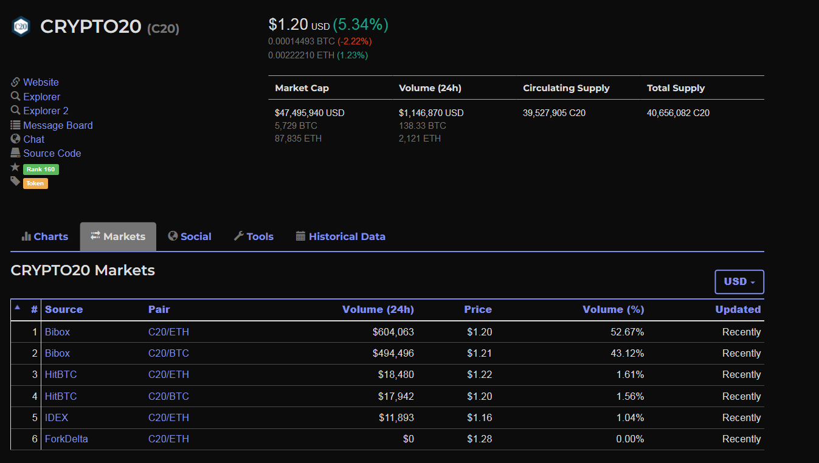Click the Rank 160 badge
The height and width of the screenshot is (463, 819).
(x=41, y=170)
